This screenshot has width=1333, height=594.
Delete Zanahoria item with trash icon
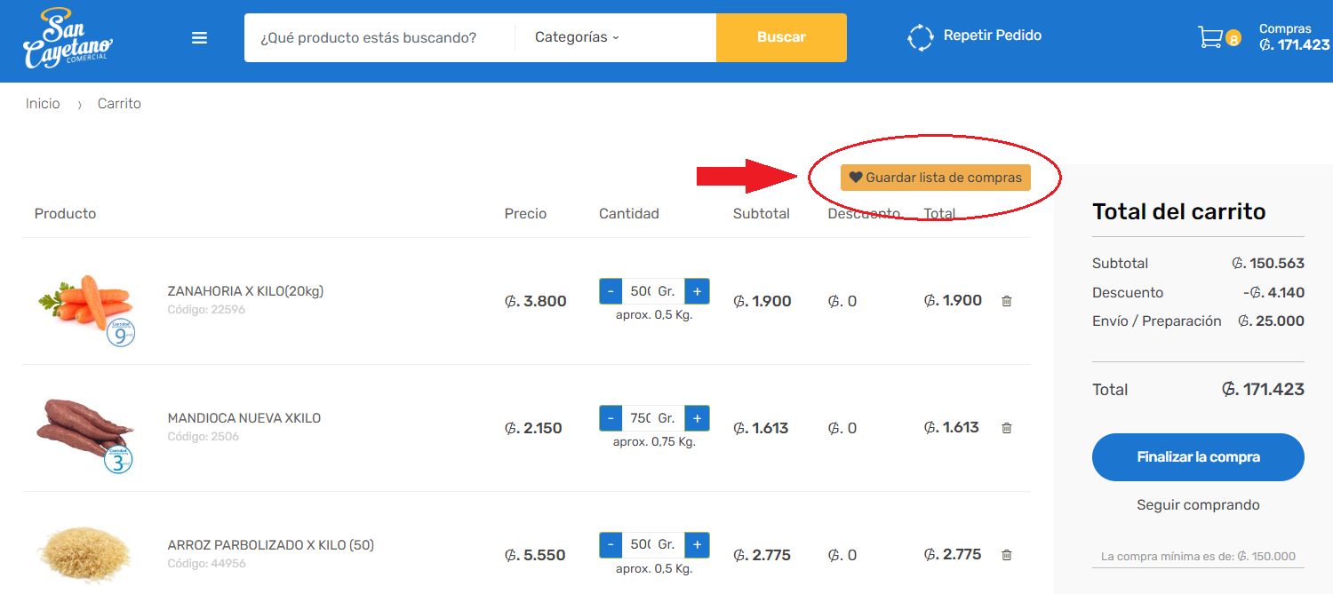(x=1006, y=301)
